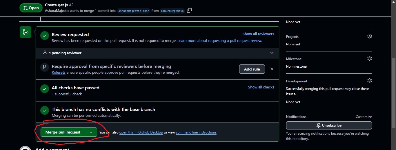The height and width of the screenshot is (150, 396).
Task: Copy the head branch name icon
Action: coord(189,10)
